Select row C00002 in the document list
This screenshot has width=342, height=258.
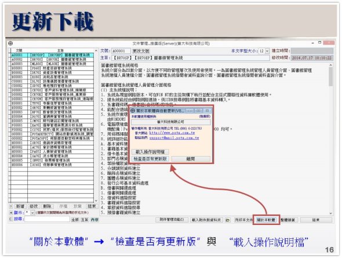tap(52, 85)
